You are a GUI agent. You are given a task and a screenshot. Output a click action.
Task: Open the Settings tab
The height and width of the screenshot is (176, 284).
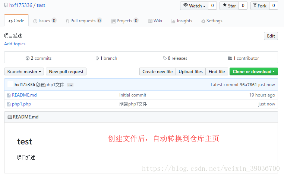[212, 21]
